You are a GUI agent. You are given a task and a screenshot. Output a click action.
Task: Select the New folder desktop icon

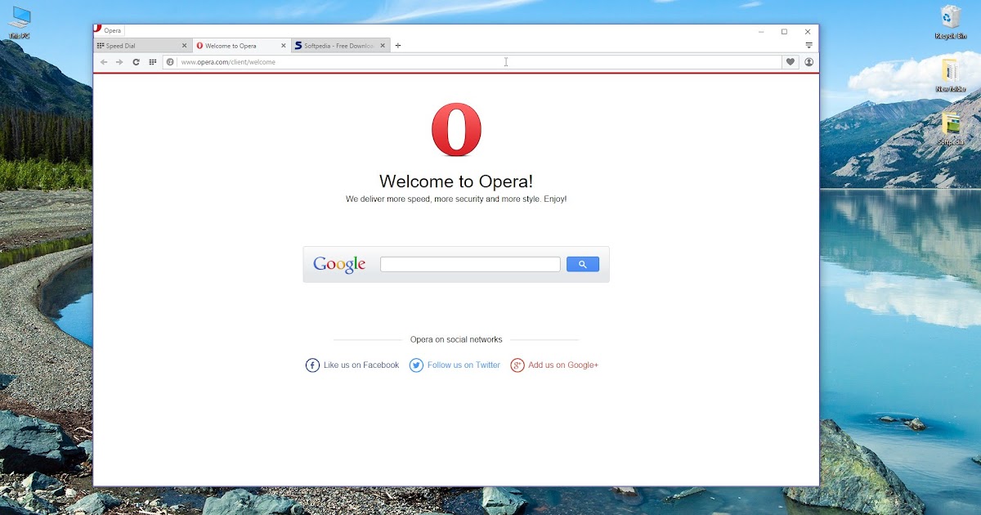point(950,76)
